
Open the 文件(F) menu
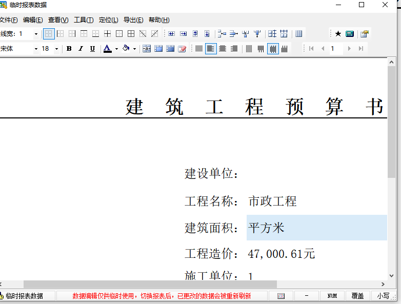[8, 20]
